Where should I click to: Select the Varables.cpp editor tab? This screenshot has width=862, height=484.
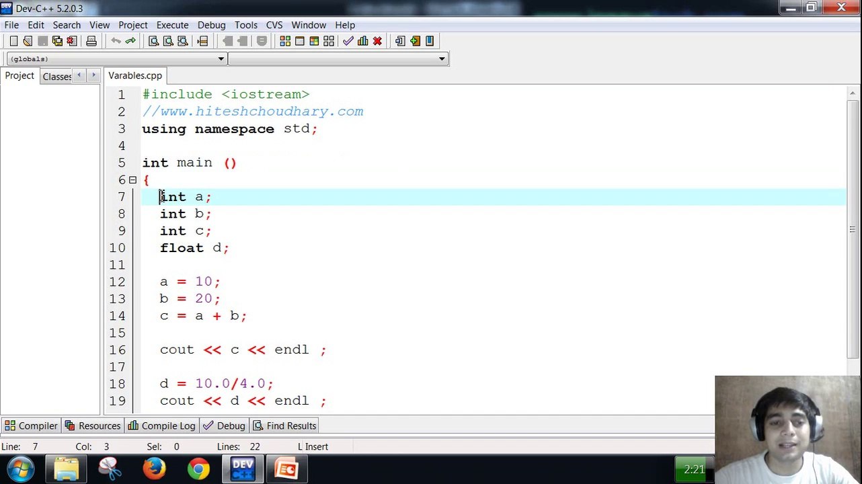click(135, 75)
